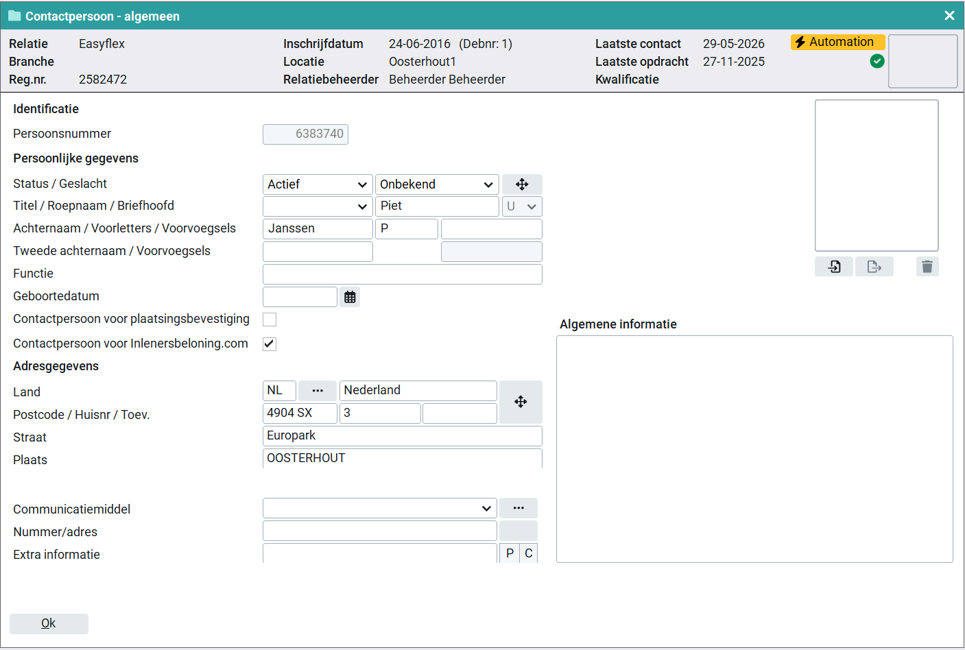
Task: Click the Reg.nr. value 2582472
Action: [x=103, y=80]
